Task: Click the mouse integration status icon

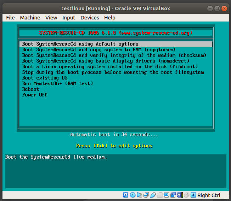Action: 186,195
